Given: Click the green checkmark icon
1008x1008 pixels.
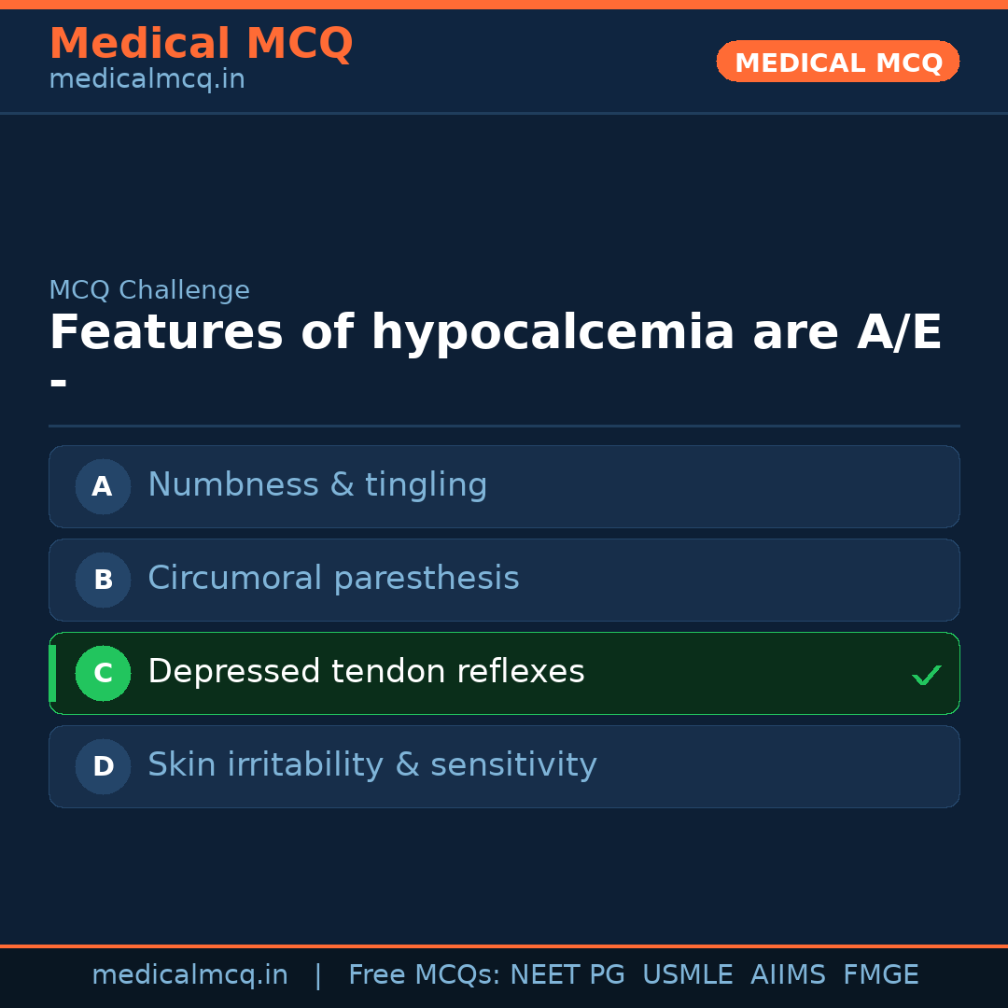Looking at the screenshot, I should [x=926, y=675].
